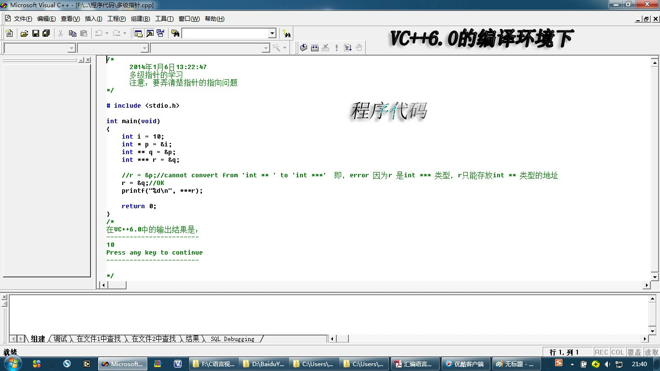The height and width of the screenshot is (371, 660).
Task: Switch to the 结果 output tab
Action: click(x=192, y=339)
